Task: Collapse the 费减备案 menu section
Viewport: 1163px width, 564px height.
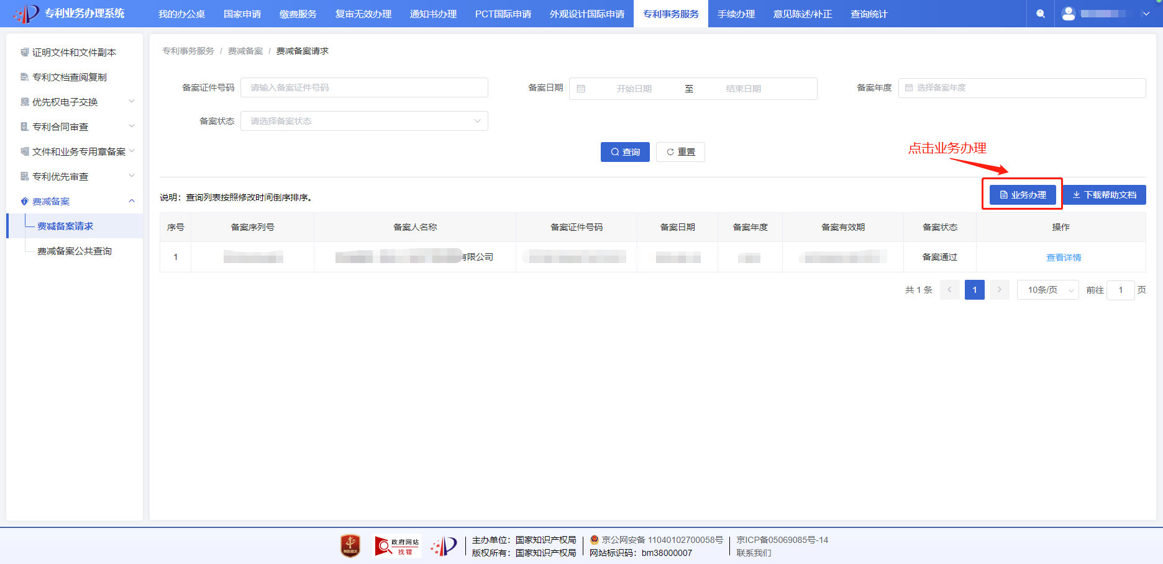Action: click(x=131, y=200)
